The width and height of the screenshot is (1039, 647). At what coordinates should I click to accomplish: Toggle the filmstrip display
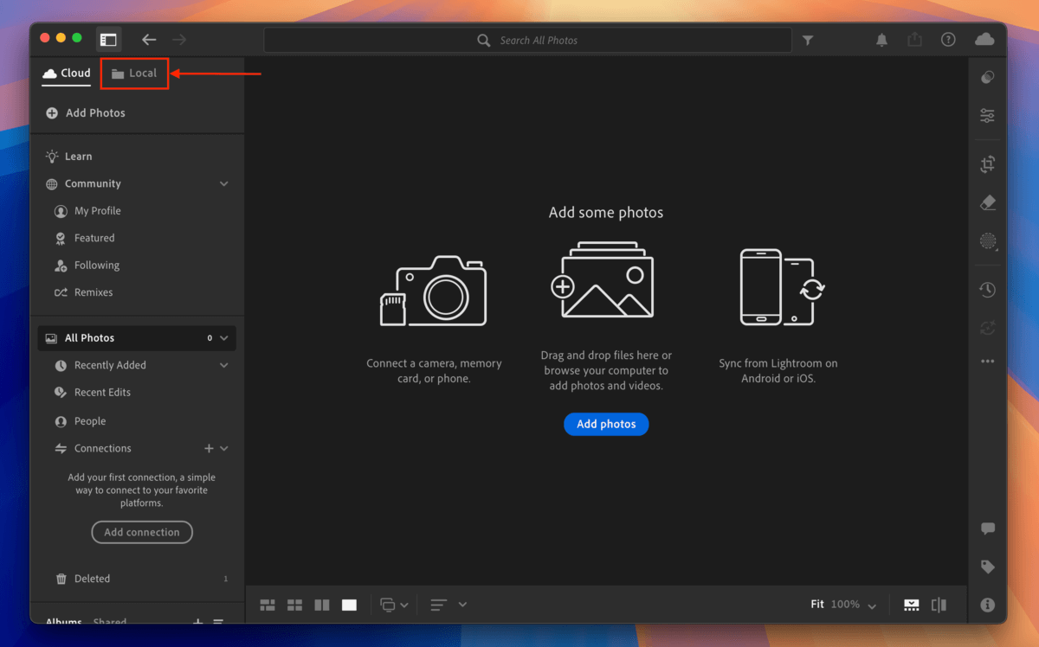point(912,605)
